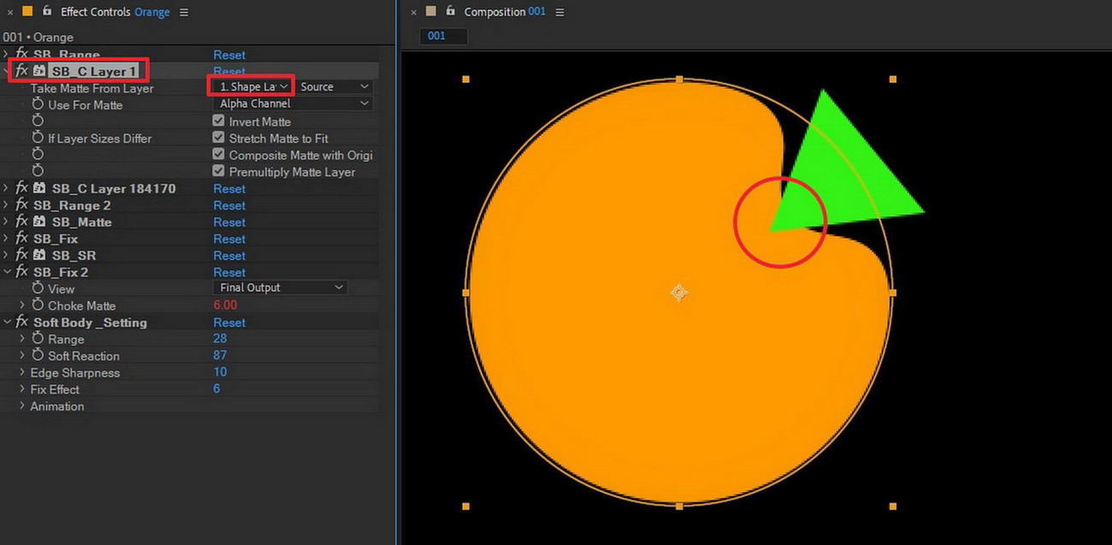This screenshot has width=1112, height=545.
Task: Disable Composite Matte with Original
Action: 218,155
